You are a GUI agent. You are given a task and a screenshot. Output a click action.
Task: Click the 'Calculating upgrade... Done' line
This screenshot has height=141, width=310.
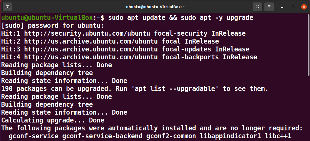(53, 120)
